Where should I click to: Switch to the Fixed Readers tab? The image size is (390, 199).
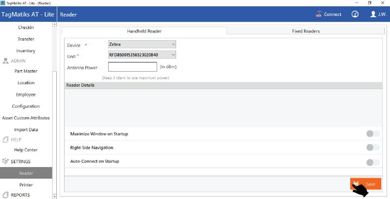pos(306,31)
